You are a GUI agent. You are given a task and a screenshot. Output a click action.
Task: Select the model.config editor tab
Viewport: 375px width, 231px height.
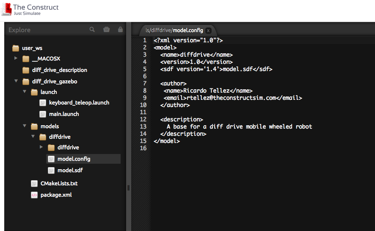click(x=174, y=30)
